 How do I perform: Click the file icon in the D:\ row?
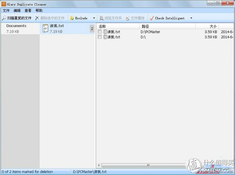tap(105, 37)
